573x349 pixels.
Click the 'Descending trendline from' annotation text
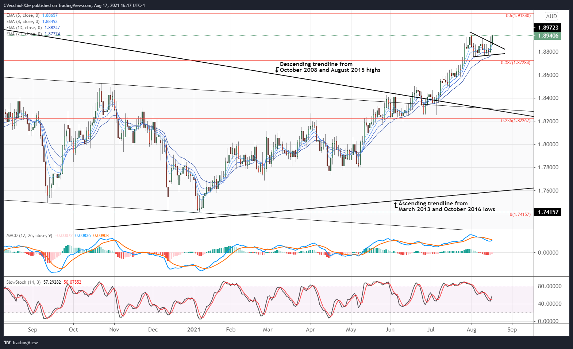click(316, 64)
